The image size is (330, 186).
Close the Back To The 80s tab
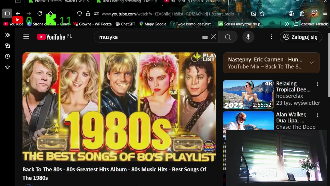(x=224, y=2)
